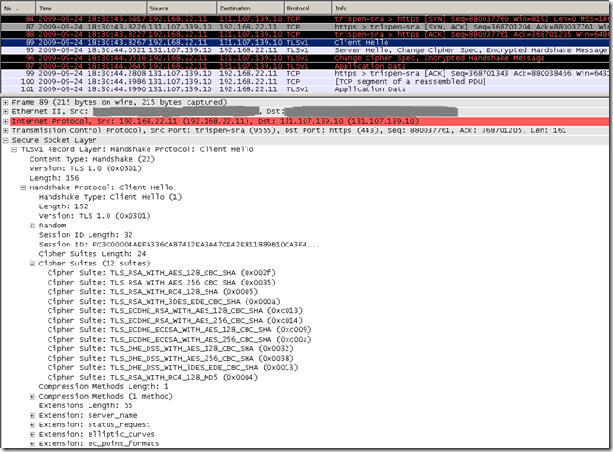The width and height of the screenshot is (613, 452).
Task: Select packet 95 Server Hello row
Action: click(305, 50)
